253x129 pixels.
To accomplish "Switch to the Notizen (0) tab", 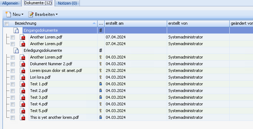I will pyautogui.click(x=67, y=3).
